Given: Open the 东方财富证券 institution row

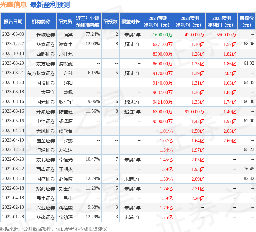Looking at the screenshot, I should (41, 73).
